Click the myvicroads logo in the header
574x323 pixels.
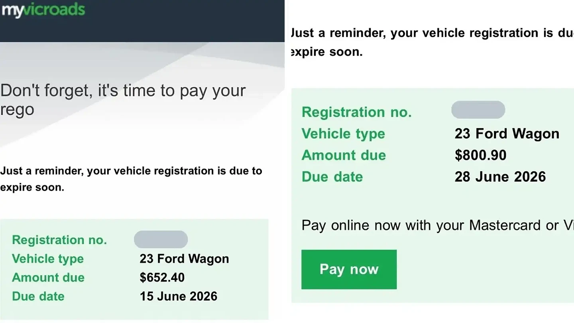tap(43, 10)
